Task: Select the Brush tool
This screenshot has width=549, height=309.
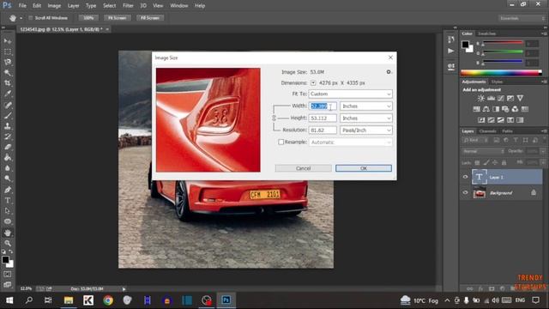Action: click(x=8, y=116)
